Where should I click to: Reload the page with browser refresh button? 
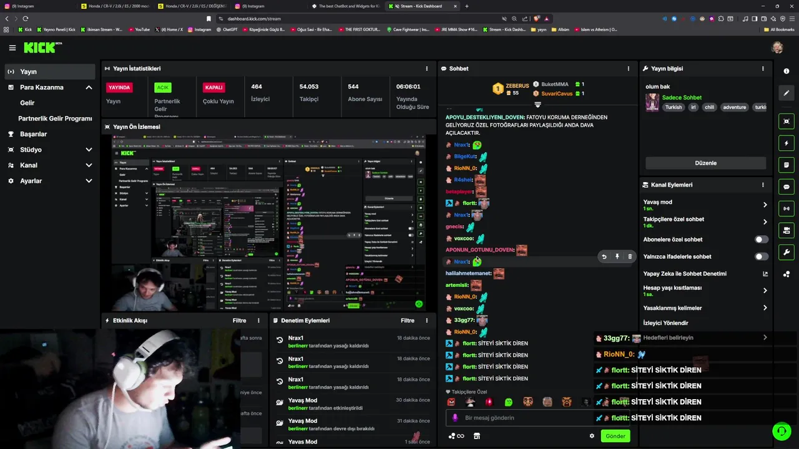click(26, 19)
